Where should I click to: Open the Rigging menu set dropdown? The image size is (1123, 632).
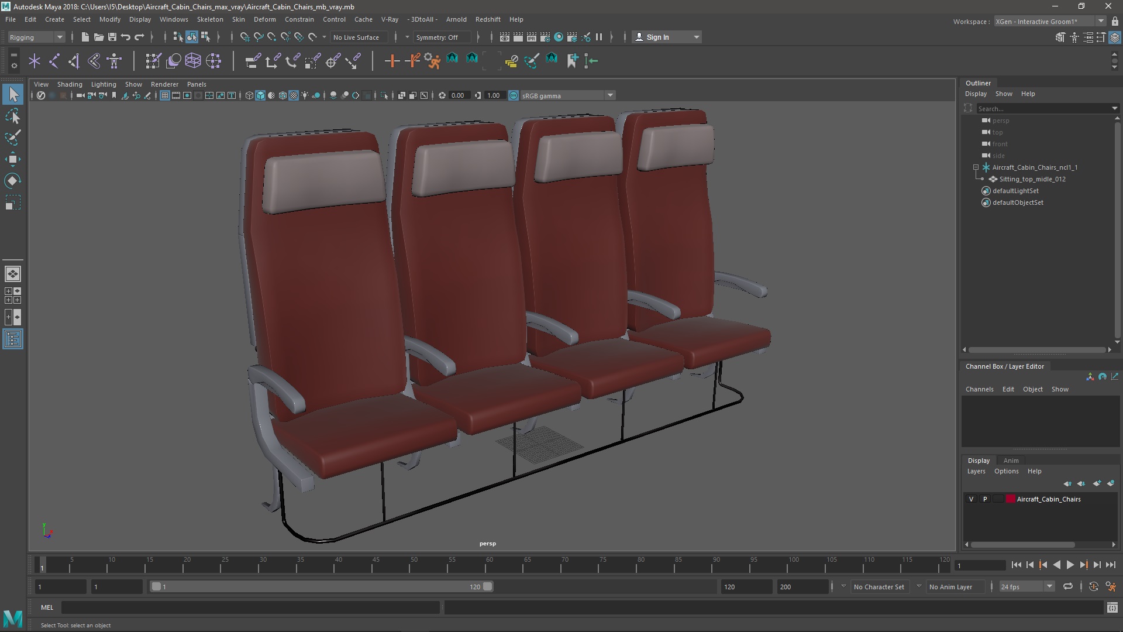tap(36, 37)
